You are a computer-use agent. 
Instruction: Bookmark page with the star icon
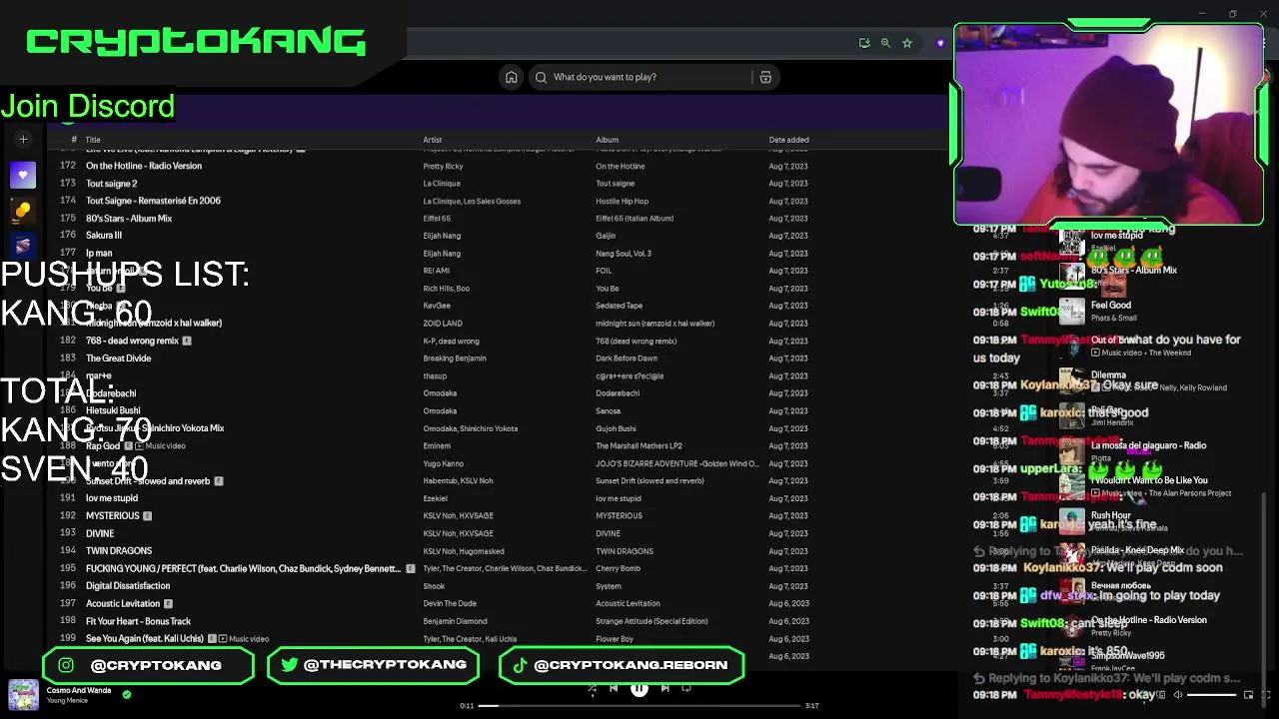(907, 43)
